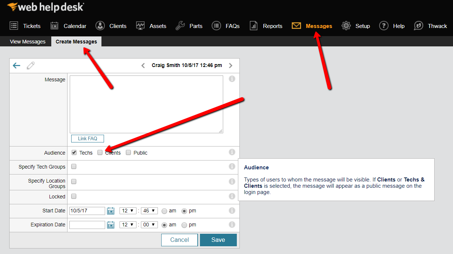Click inside the Message text area
453x254 pixels.
pos(146,104)
